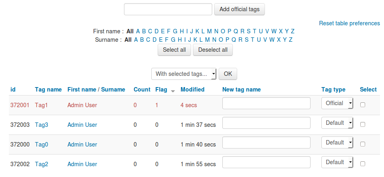Open the Tag type dropdown for Tag0
The height and width of the screenshot is (177, 384).
tap(337, 142)
